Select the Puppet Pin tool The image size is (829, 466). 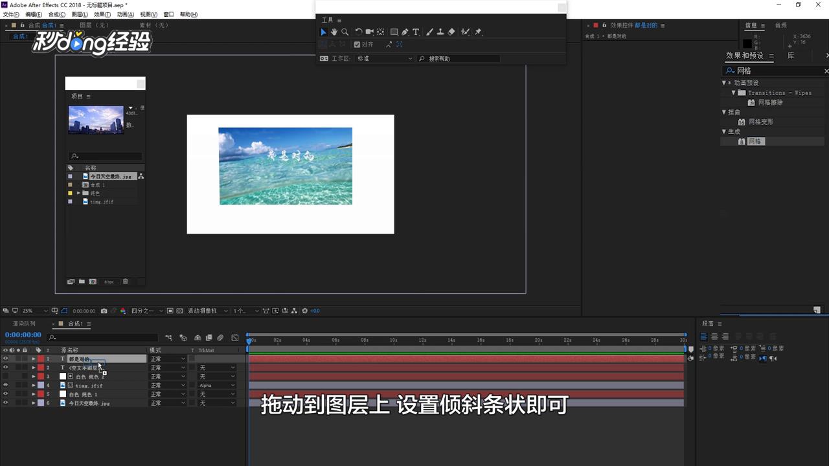(x=479, y=32)
